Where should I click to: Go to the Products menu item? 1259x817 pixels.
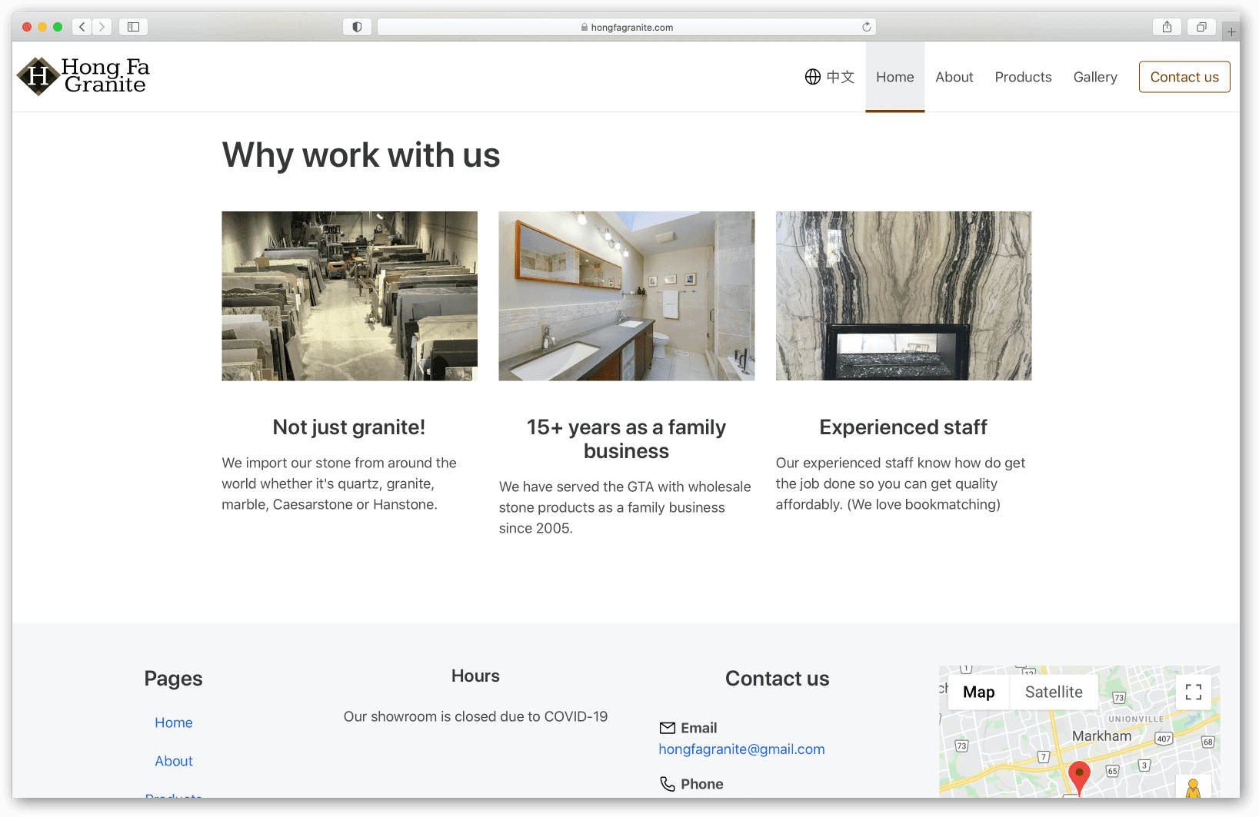pyautogui.click(x=1023, y=77)
